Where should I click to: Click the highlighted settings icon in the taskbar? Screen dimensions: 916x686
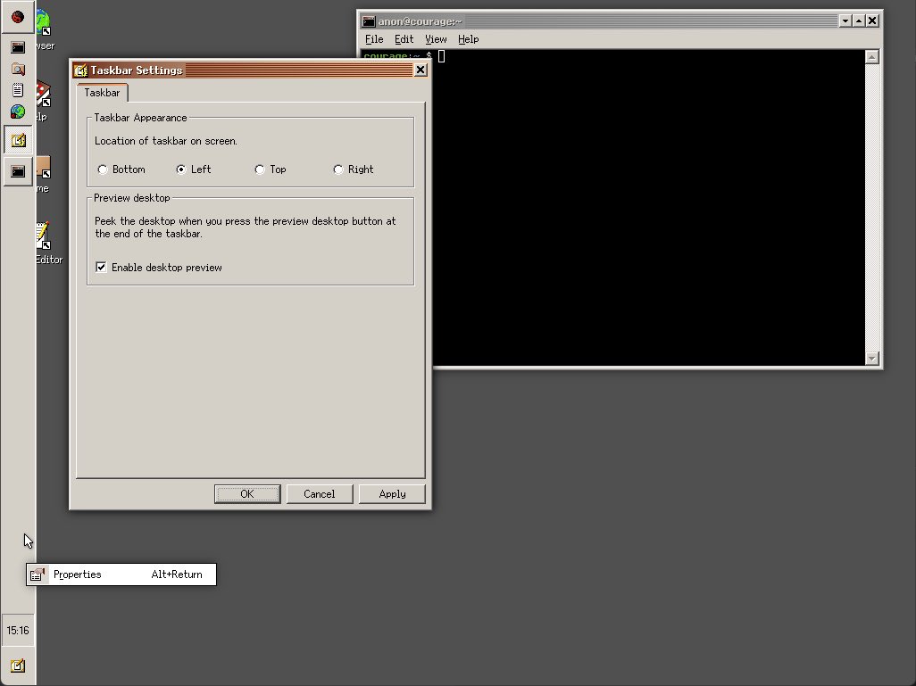pos(18,139)
